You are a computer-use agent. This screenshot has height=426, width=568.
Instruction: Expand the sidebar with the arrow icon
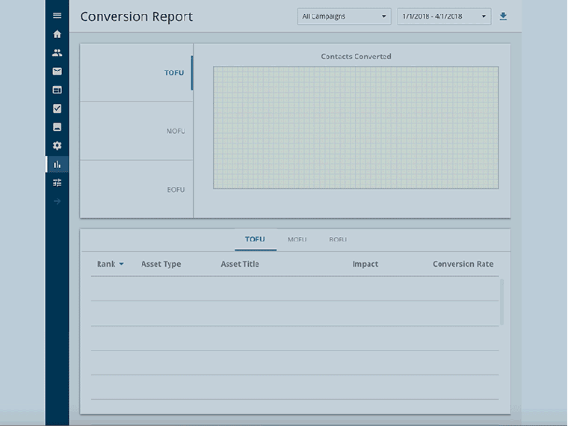pyautogui.click(x=58, y=201)
